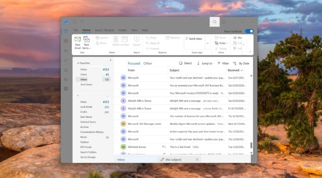Open the Quick steps box
Screen dimensions: 322x178
(195, 43)
